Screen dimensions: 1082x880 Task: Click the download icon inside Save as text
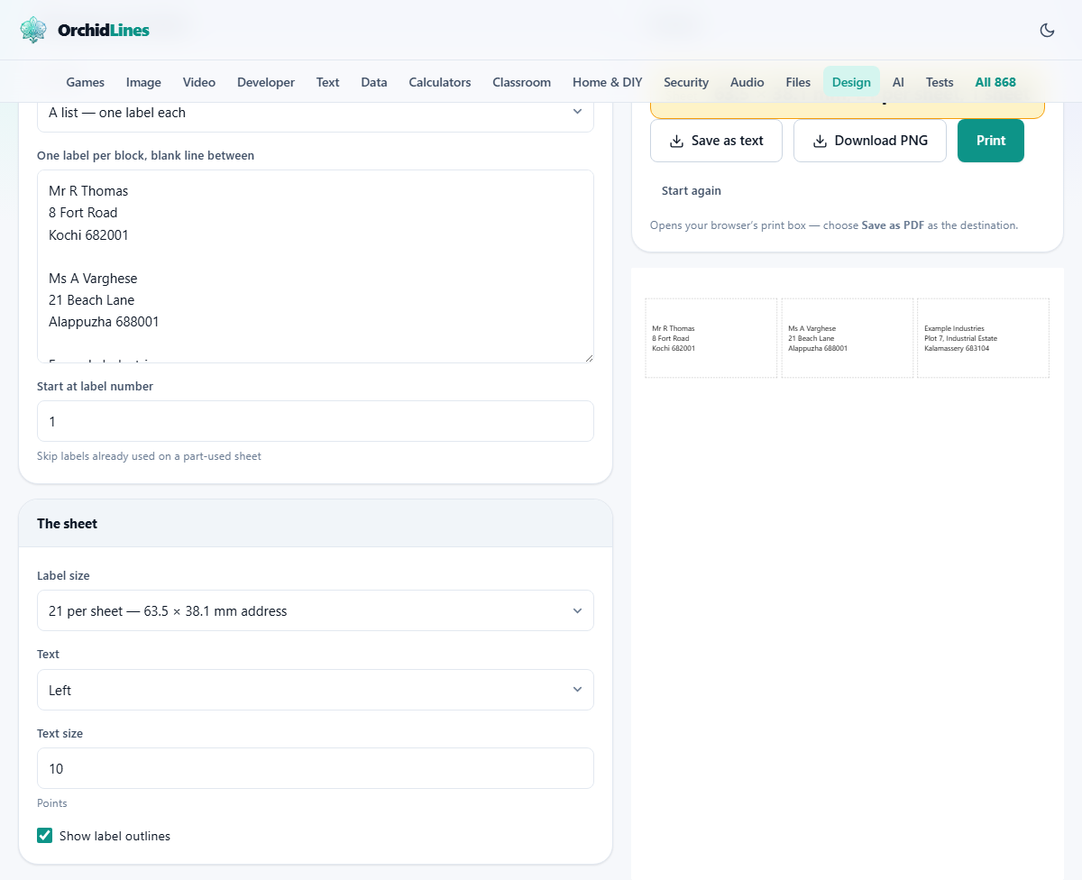click(x=676, y=141)
